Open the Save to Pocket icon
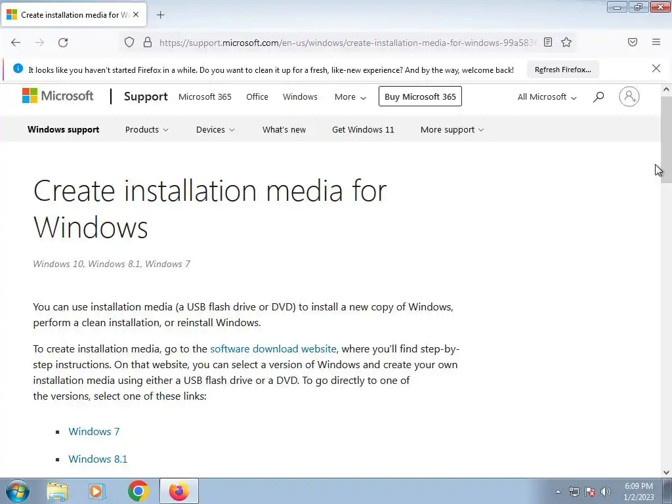 633,42
